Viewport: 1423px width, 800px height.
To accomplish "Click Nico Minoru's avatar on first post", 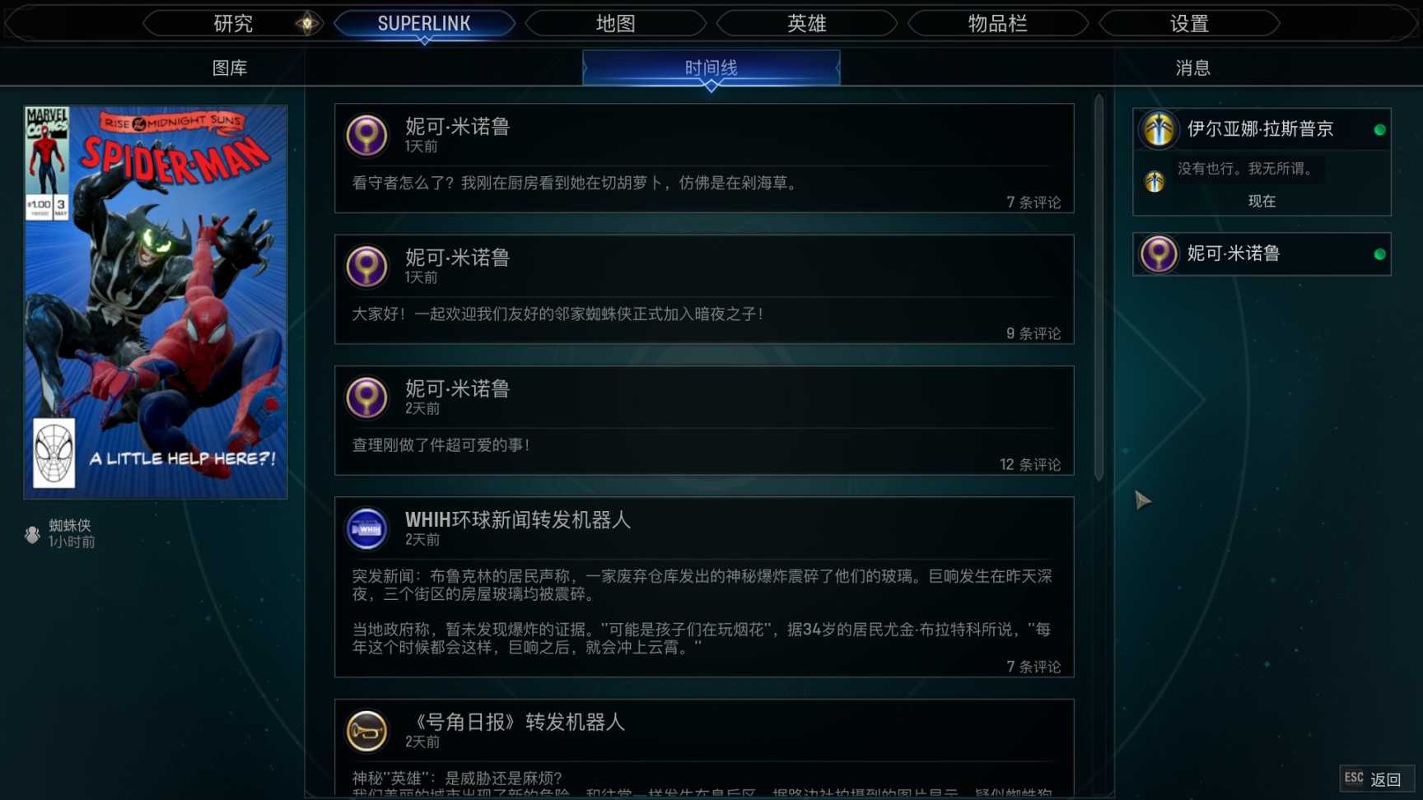I will 366,135.
